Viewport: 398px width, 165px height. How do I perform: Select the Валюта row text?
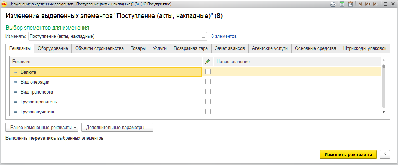[29, 72]
